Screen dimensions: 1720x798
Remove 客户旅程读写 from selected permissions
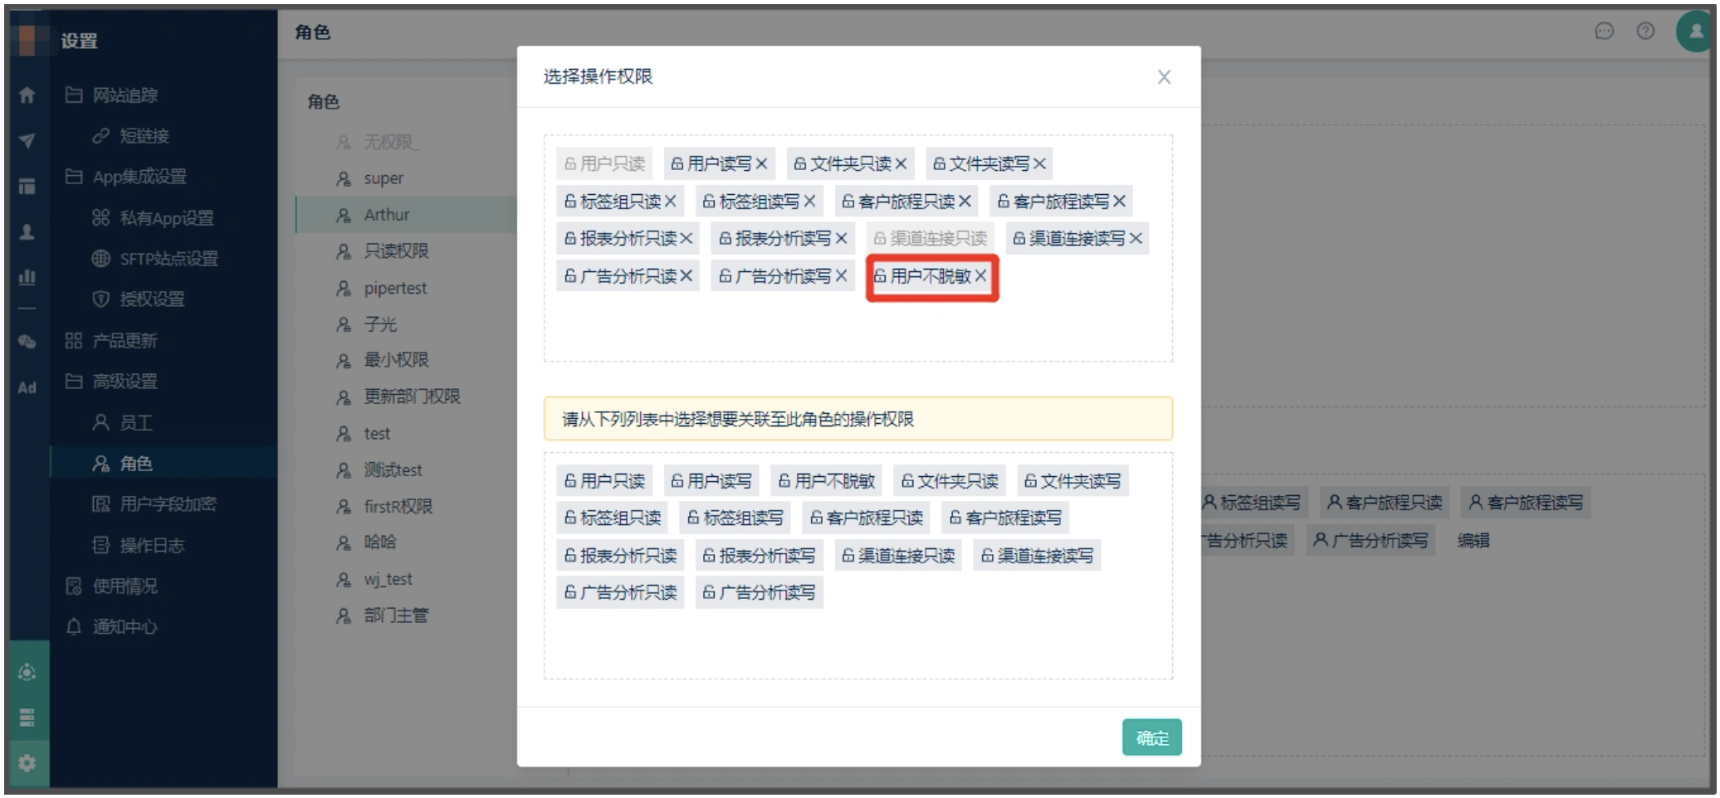point(1119,202)
